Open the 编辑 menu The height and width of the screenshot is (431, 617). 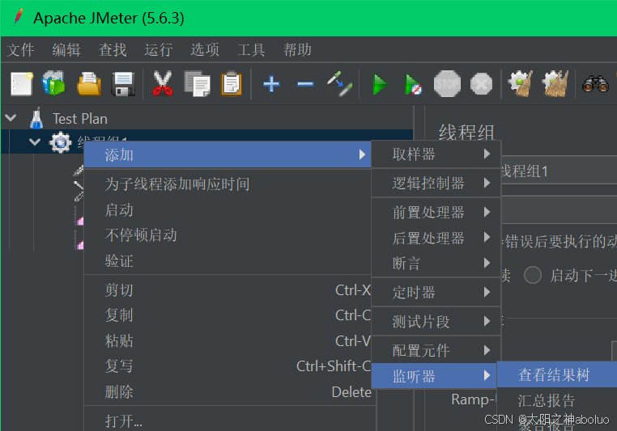click(66, 50)
